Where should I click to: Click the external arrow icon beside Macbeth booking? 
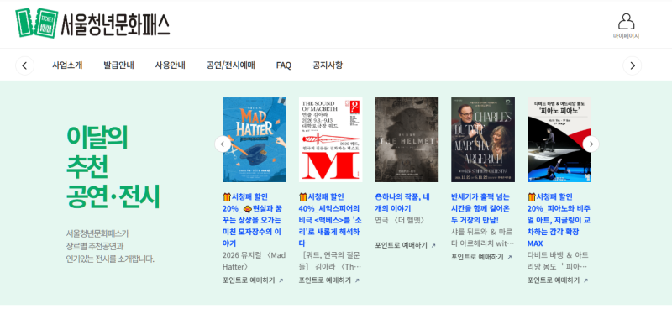[357, 280]
